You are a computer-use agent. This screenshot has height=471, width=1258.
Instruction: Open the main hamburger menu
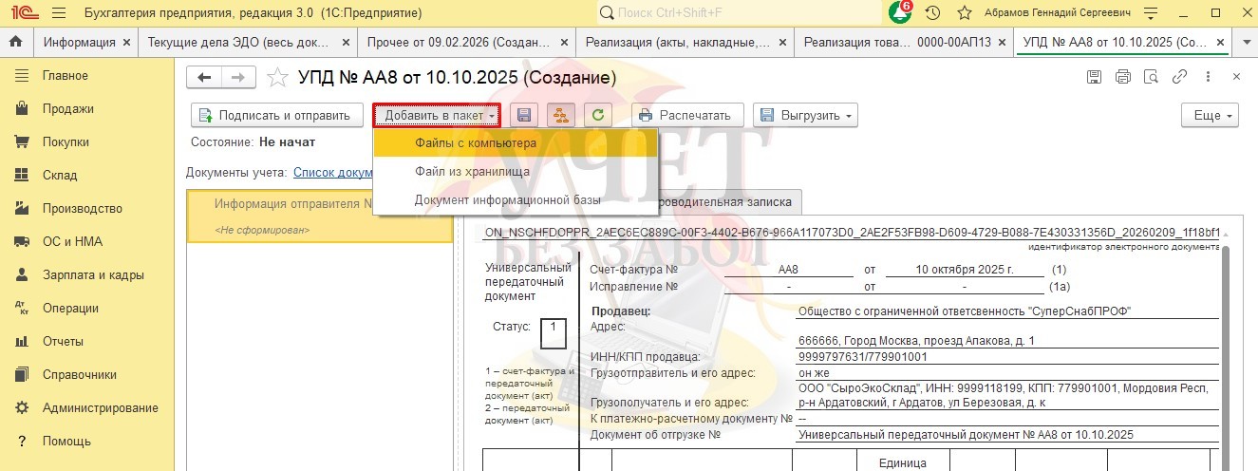(58, 13)
